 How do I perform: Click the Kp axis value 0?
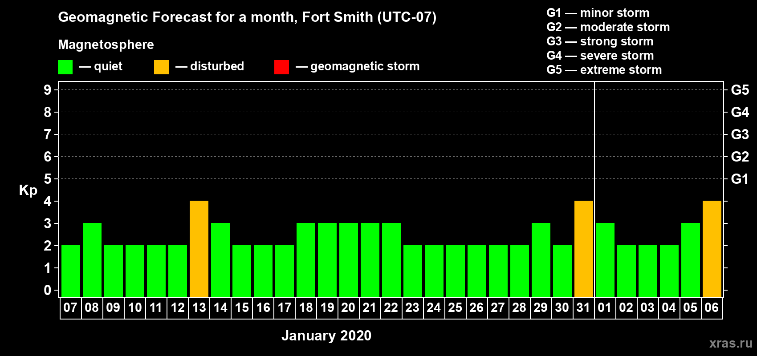tap(48, 290)
